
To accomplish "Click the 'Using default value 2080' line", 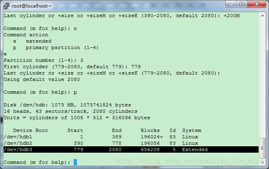I will point(42,79).
